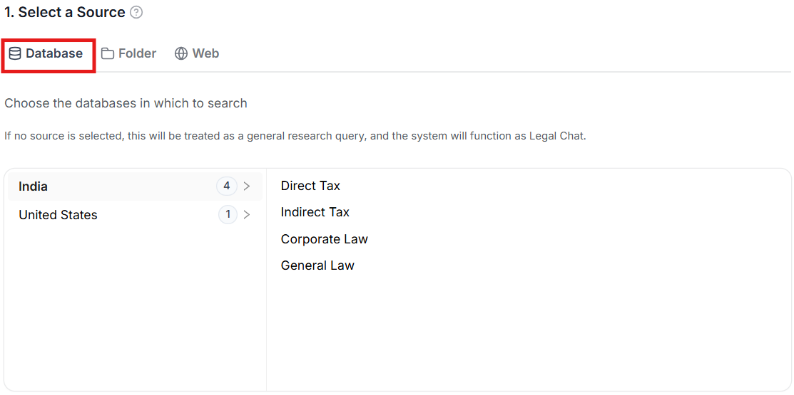Click the help icon beside Select a Source
The width and height of the screenshot is (794, 395).
coord(136,12)
